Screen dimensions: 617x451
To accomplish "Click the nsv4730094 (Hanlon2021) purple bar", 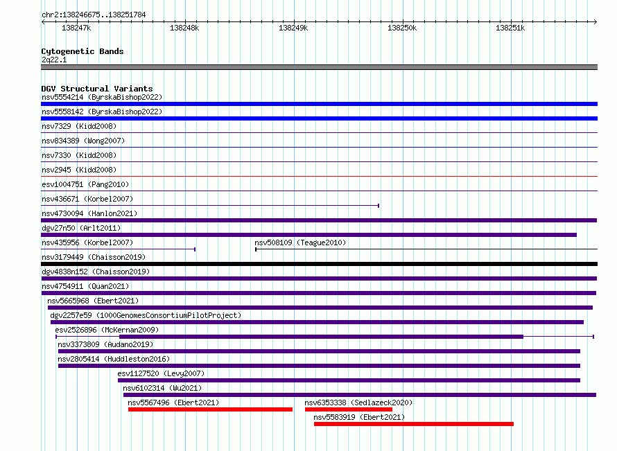I will coord(319,220).
